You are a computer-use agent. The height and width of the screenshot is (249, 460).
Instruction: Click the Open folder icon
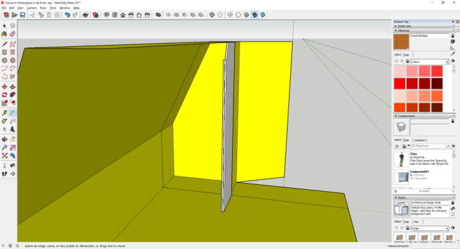pyautogui.click(x=14, y=15)
